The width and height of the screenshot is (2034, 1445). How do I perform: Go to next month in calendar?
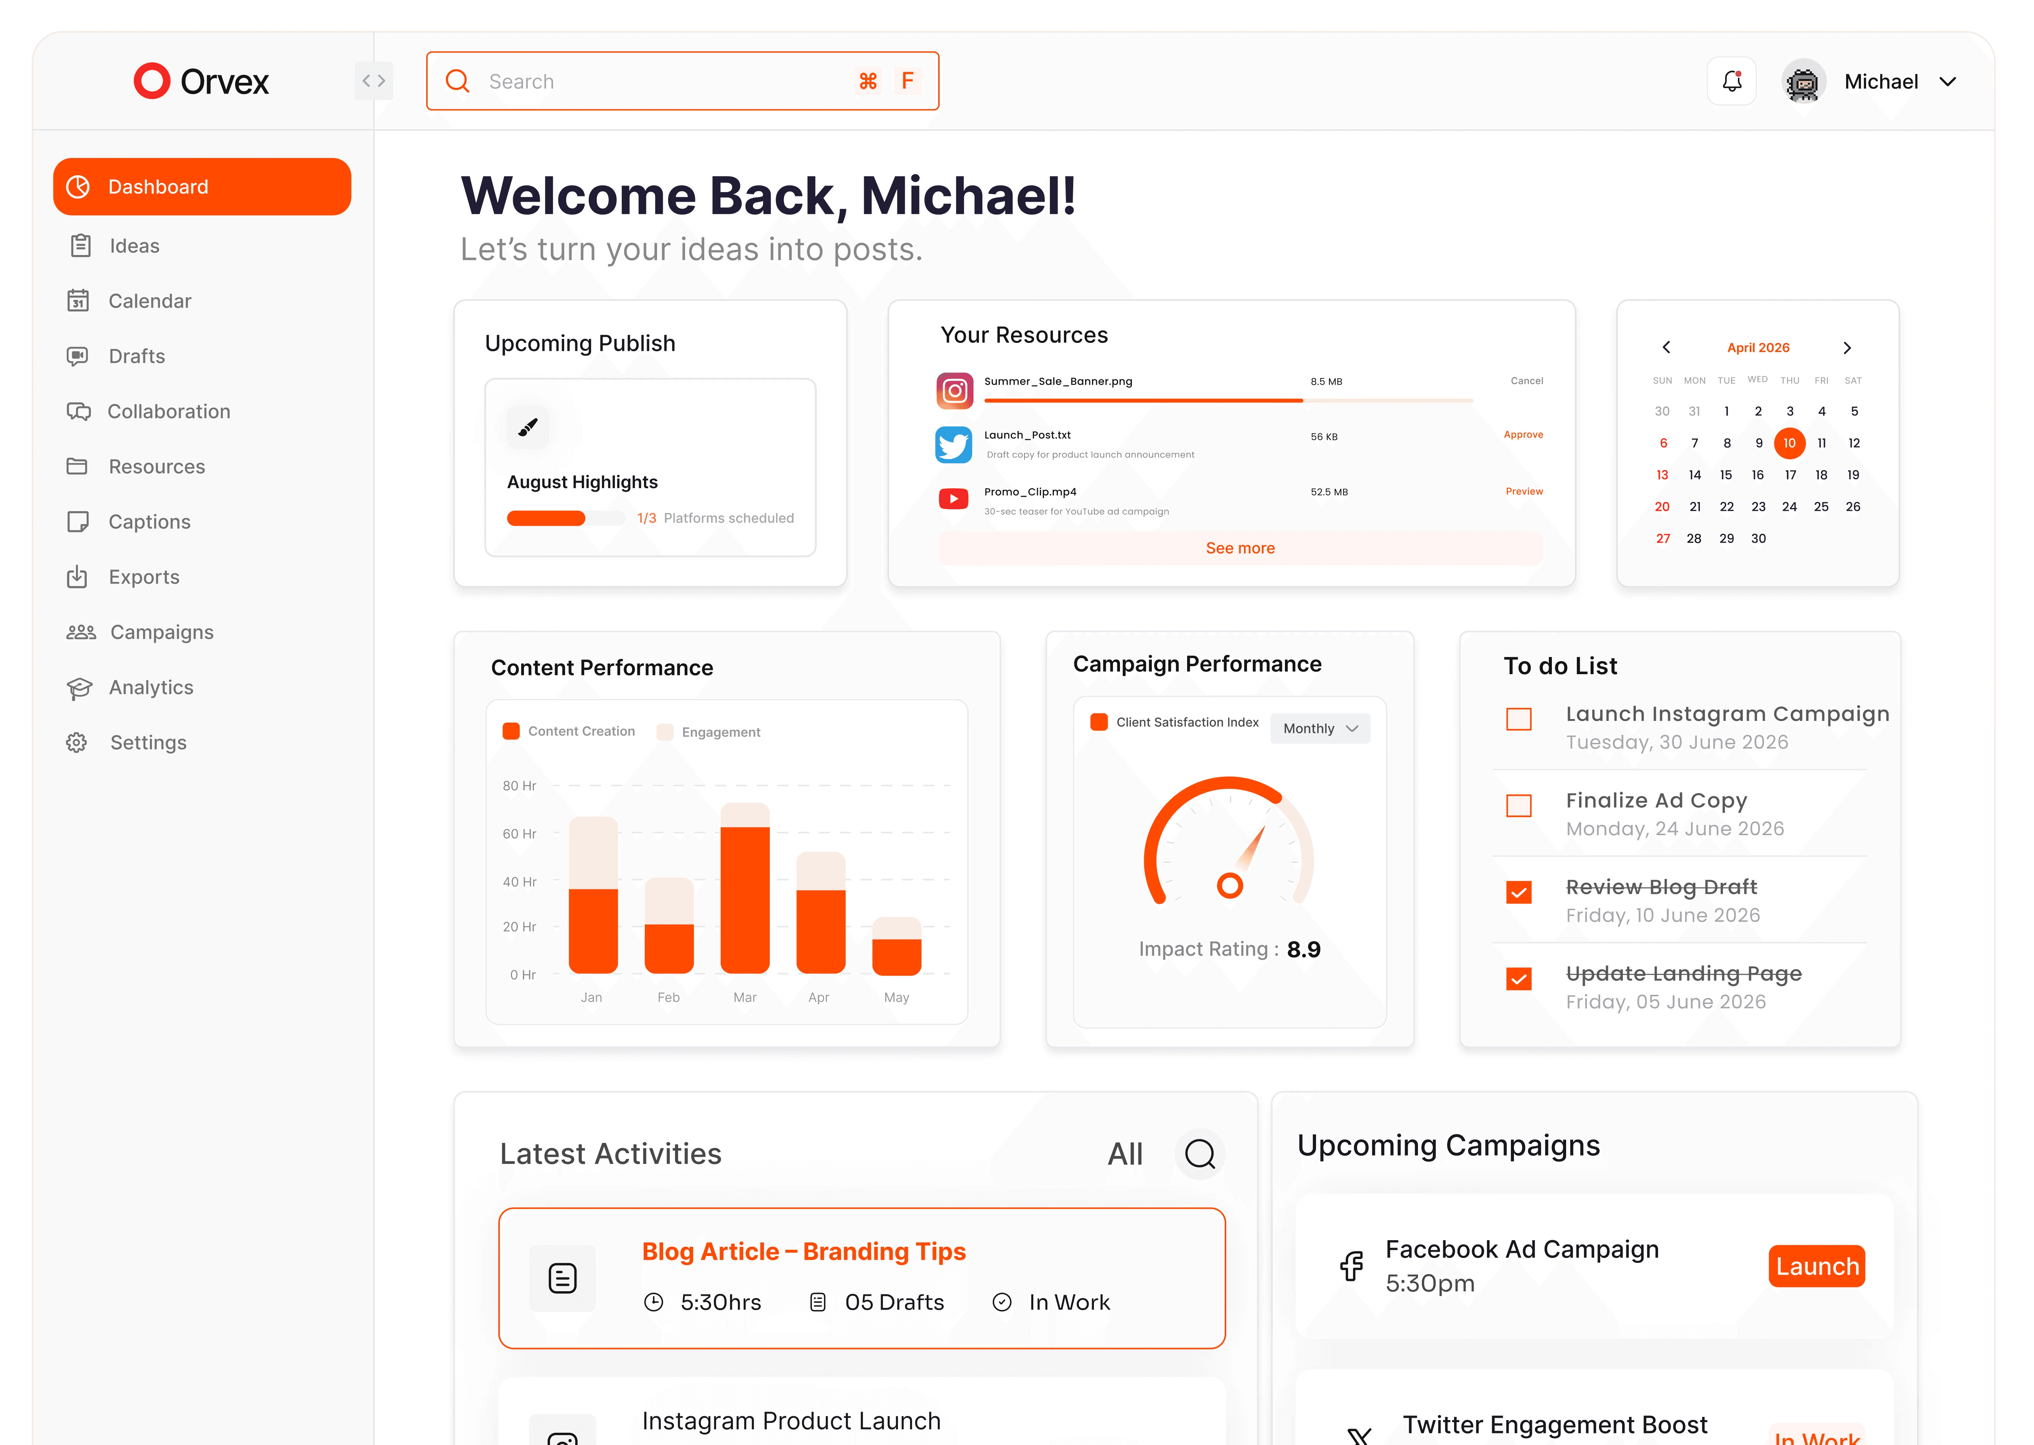(1847, 348)
